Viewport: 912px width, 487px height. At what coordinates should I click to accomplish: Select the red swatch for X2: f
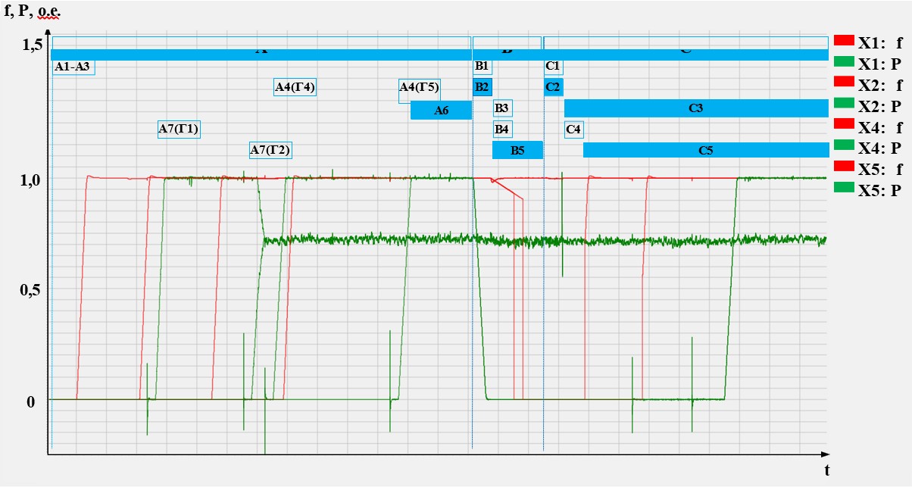coord(844,82)
